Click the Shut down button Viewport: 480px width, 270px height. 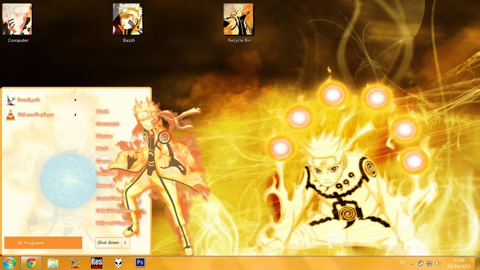pos(109,243)
